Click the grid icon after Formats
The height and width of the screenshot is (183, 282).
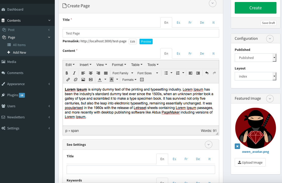tap(142, 80)
